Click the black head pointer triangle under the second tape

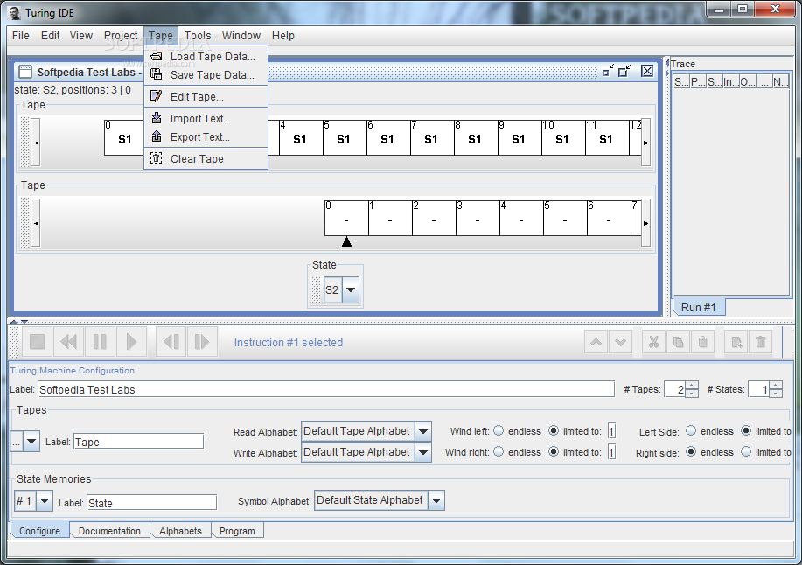click(x=347, y=242)
